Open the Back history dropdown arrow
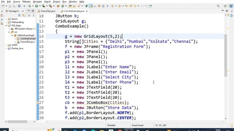Image resolution: width=234 pixels, height=131 pixels. 138,6
